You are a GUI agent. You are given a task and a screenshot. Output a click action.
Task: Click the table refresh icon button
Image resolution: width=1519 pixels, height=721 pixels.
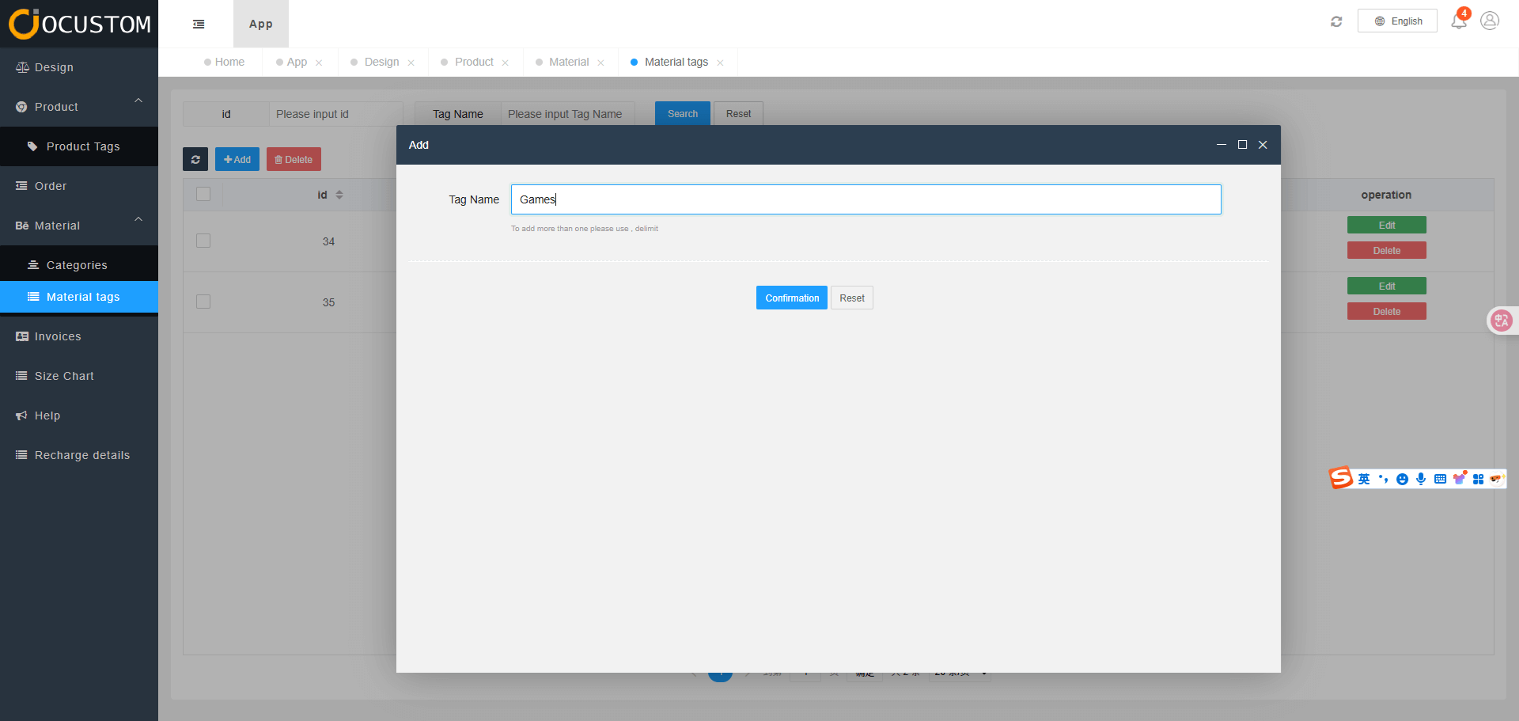195,159
